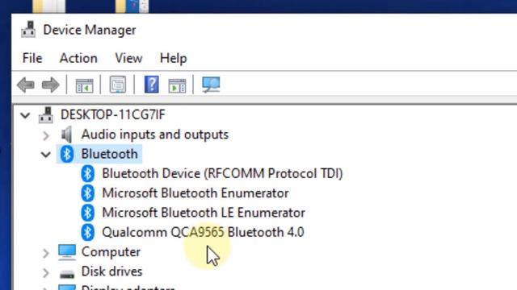This screenshot has width=517, height=290.
Task: Open the Properties toolbar icon
Action: [118, 85]
